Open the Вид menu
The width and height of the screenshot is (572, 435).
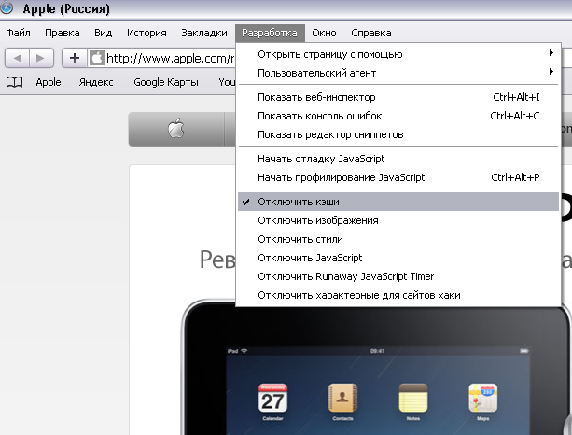[104, 33]
